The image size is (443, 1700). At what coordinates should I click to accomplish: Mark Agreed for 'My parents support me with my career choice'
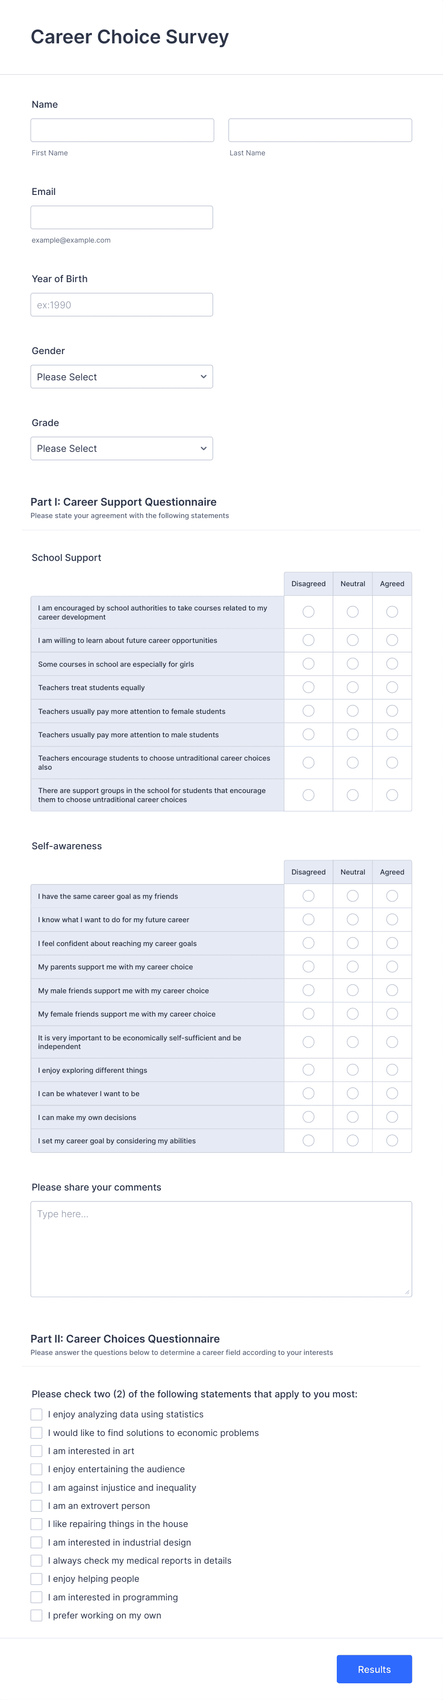pos(392,966)
